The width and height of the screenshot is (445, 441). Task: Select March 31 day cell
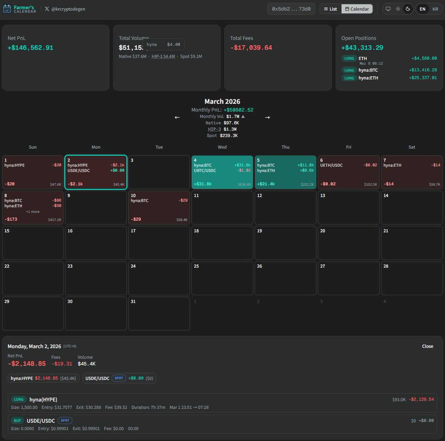pos(159,314)
